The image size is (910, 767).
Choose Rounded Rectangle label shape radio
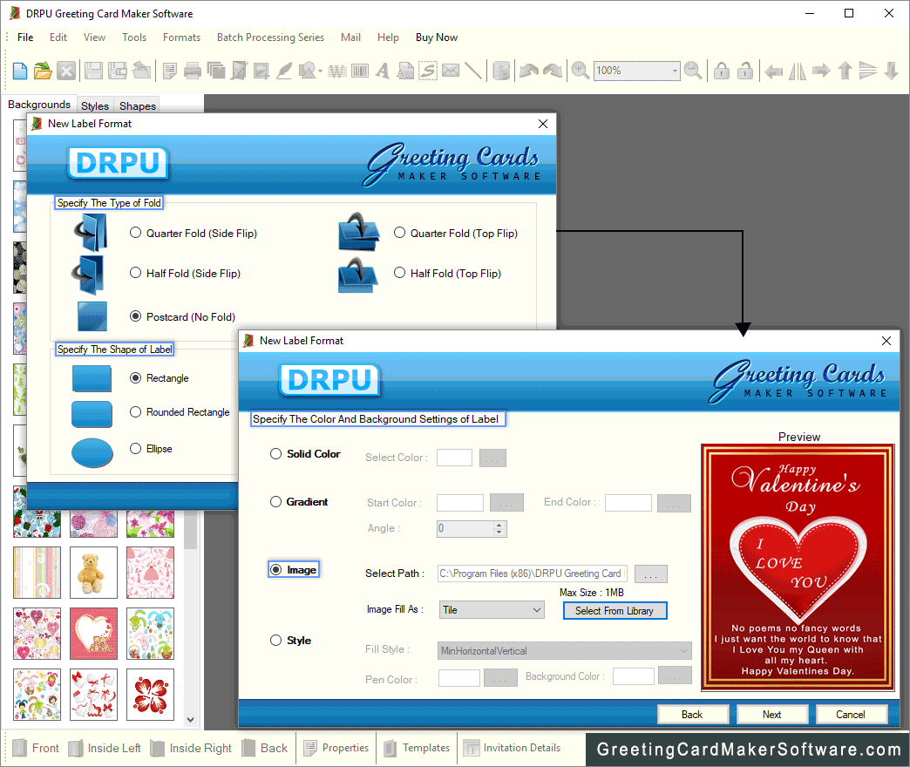click(136, 412)
